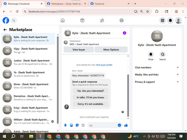This screenshot has height=140, width=187.
Task: Click the conversation scrollbar
Action: 128,95
